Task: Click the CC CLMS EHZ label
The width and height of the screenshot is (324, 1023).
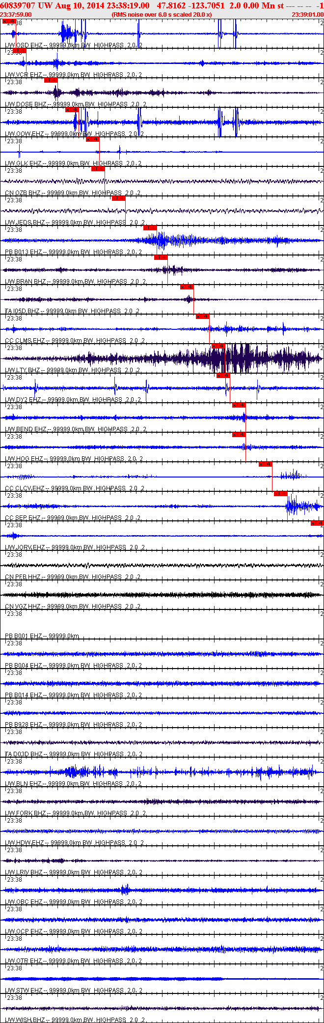Action: (x=25, y=341)
